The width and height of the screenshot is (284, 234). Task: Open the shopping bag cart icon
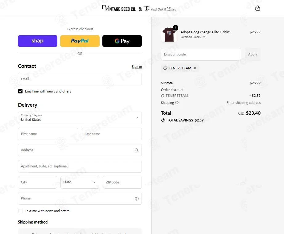point(257,8)
